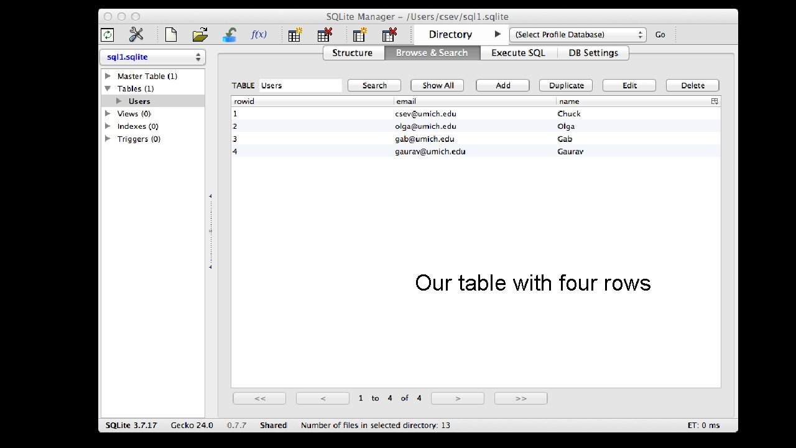Drop an index using index-red-X icon
796x448 pixels.
click(x=389, y=35)
